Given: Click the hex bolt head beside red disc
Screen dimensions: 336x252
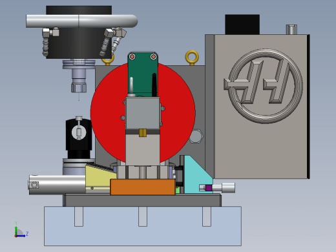Looking at the screenshot, I should pos(196,136).
